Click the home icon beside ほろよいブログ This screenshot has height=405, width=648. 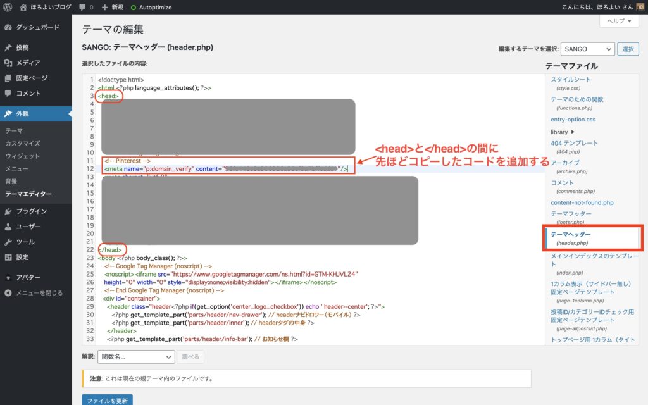pyautogui.click(x=23, y=7)
